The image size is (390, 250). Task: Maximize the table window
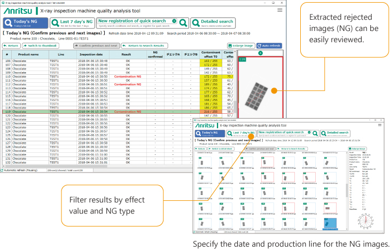(x=273, y=3)
